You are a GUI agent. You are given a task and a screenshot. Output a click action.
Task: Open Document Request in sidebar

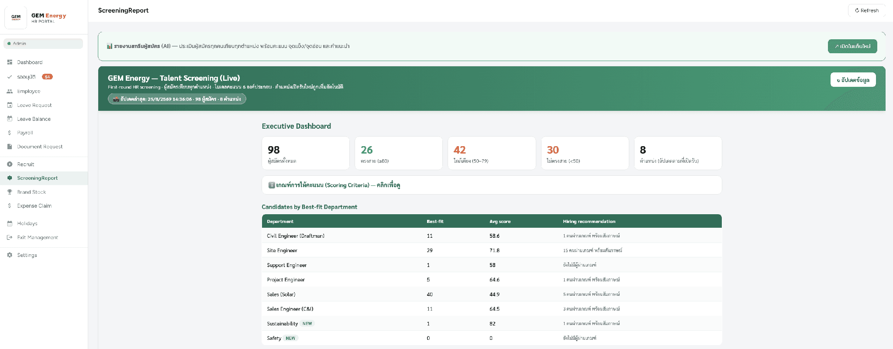[44, 147]
